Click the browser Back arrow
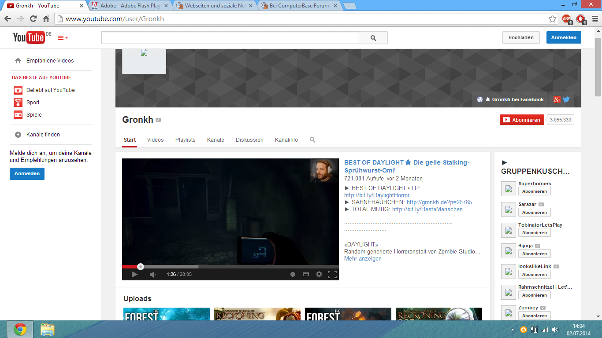602x338 pixels. (7, 19)
